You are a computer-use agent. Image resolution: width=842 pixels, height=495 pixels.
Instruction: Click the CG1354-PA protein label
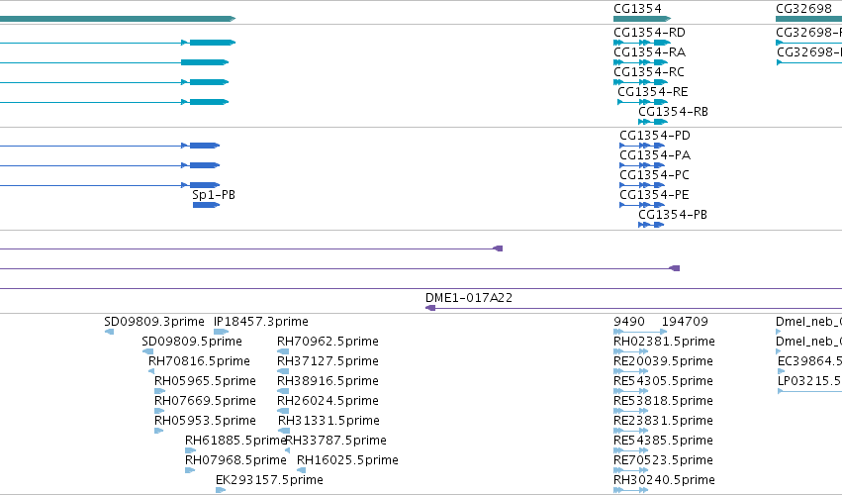click(655, 155)
